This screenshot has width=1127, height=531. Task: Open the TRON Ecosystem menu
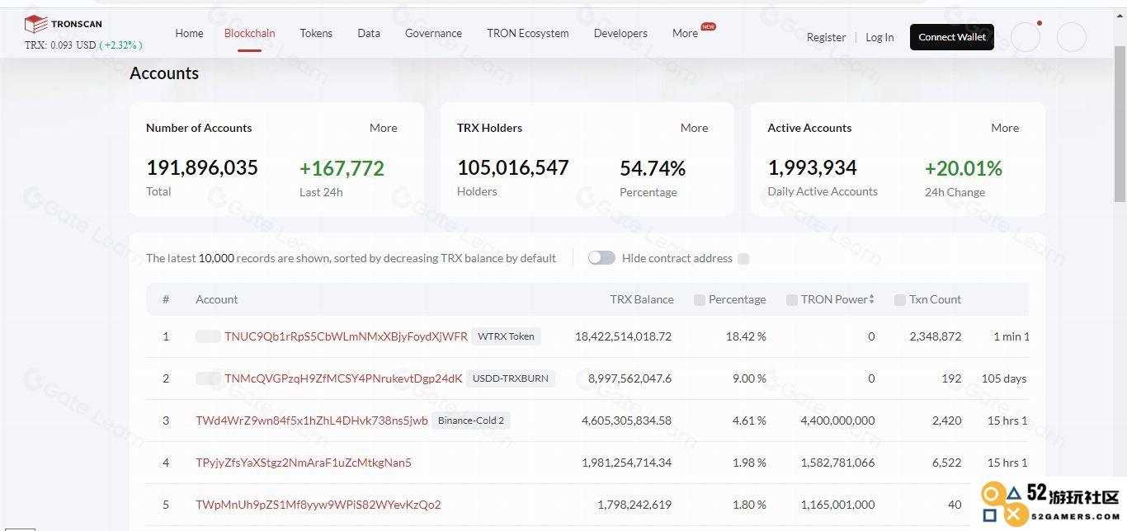[x=528, y=33]
